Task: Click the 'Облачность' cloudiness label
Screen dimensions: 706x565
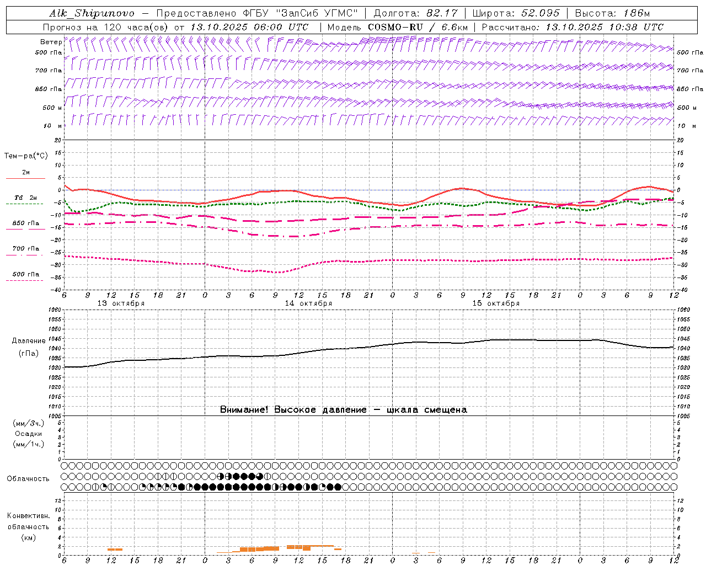Action: coord(28,478)
